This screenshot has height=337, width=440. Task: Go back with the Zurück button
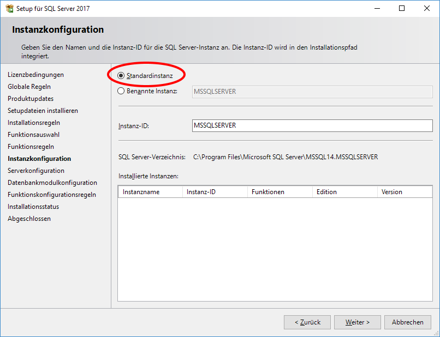[307, 322]
